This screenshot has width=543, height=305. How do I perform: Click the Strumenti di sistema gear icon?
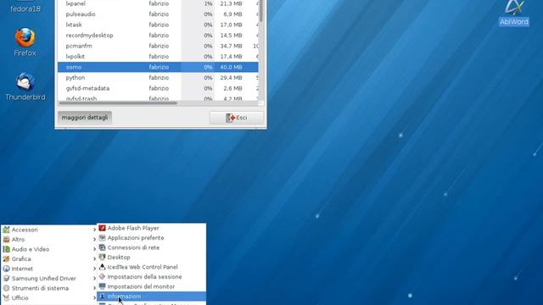[x=6, y=288]
